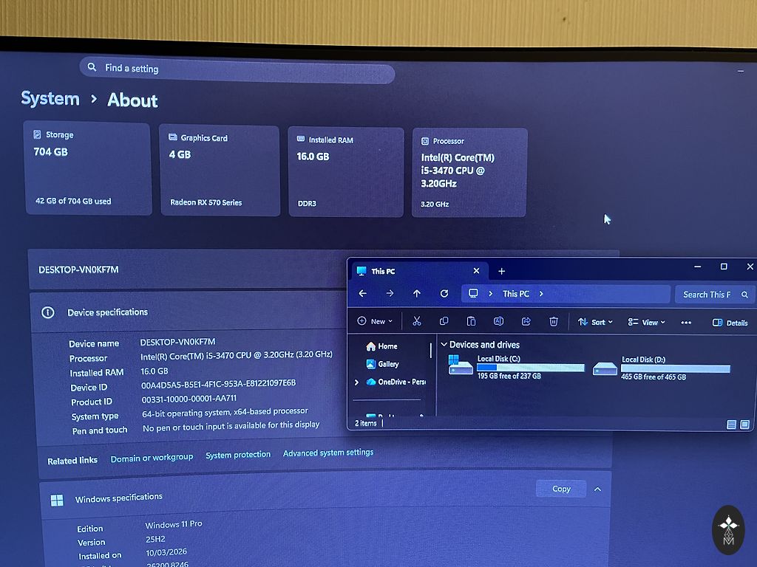
Task: Click the Cut scissors icon in Explorer toolbar
Action: coord(417,322)
